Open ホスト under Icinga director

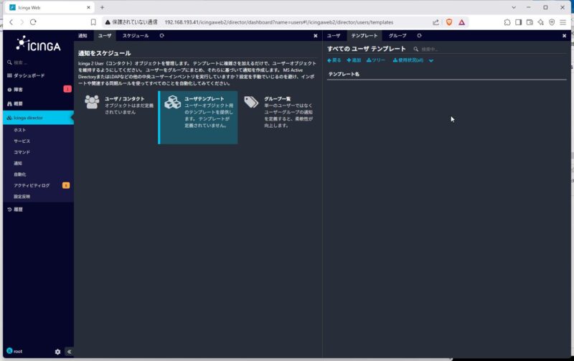coord(20,130)
